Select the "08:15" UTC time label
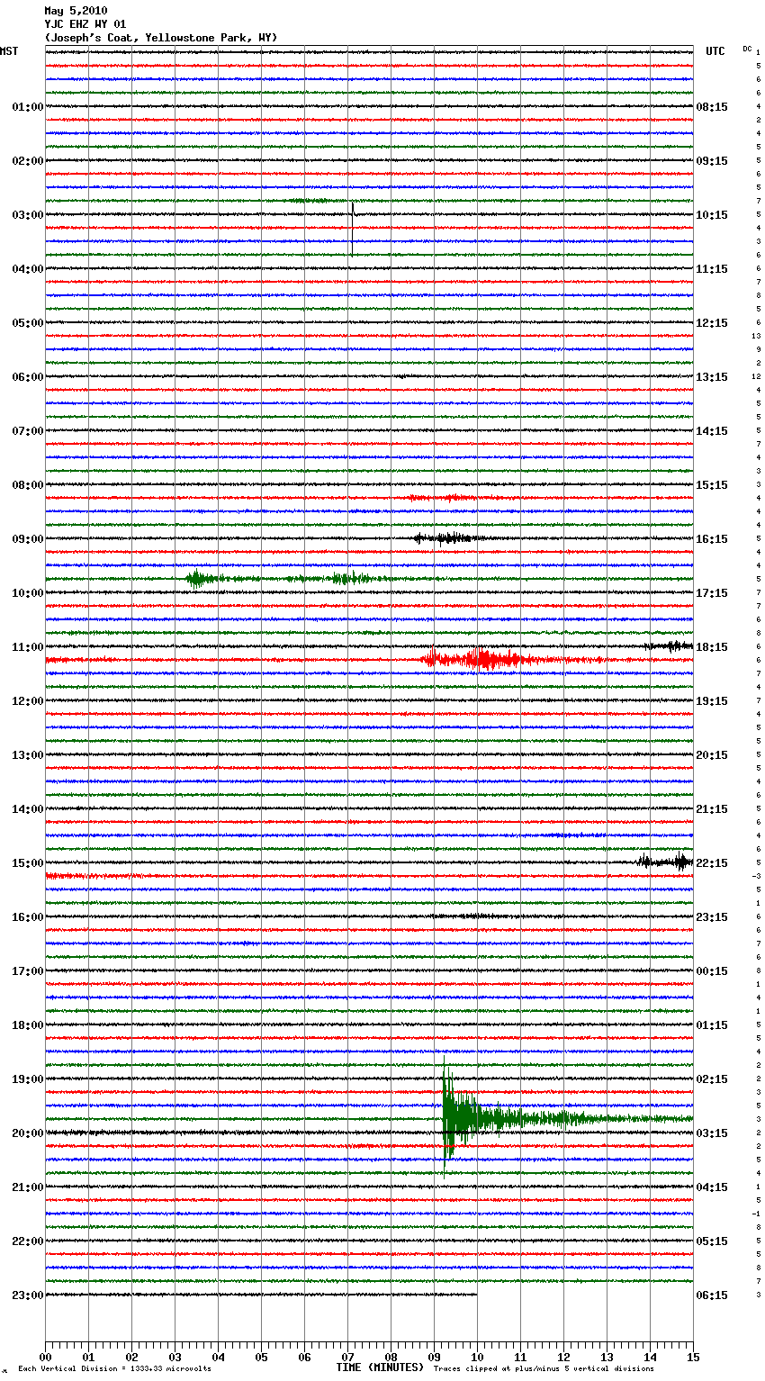This screenshot has height=1381, width=765. [712, 107]
